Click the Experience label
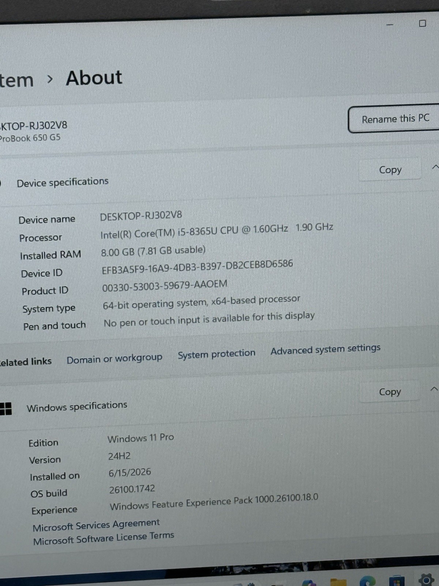439x586 pixels. point(54,510)
